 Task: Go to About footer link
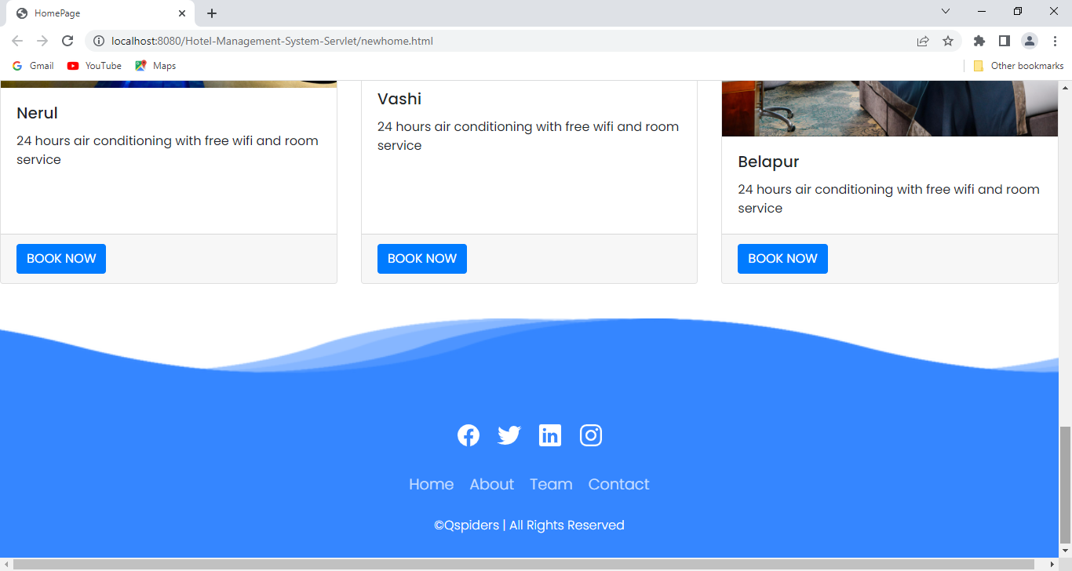(x=492, y=484)
